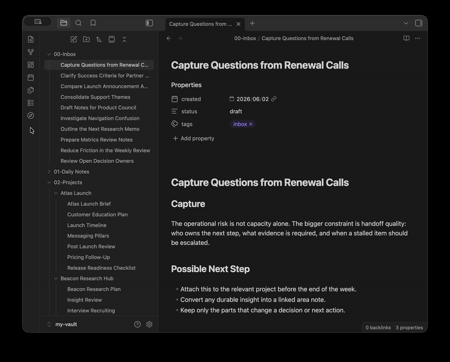Switch to reading view
Screen dimensions: 450x362
click(x=406, y=38)
